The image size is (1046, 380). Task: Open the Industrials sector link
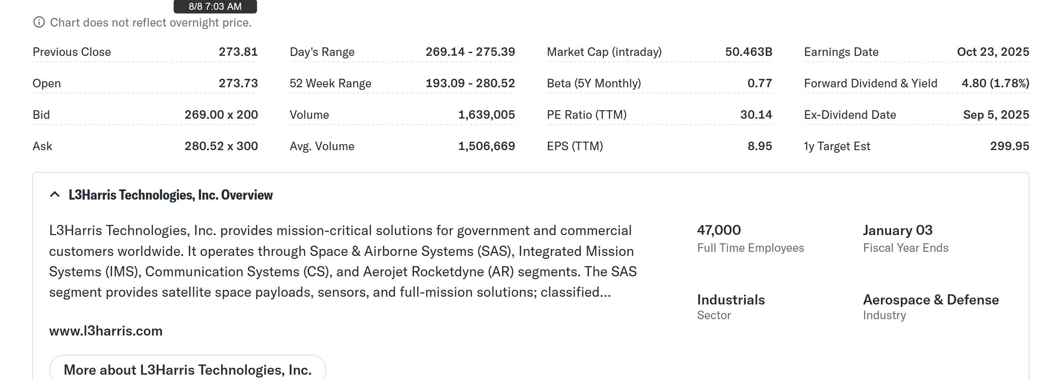coord(731,300)
